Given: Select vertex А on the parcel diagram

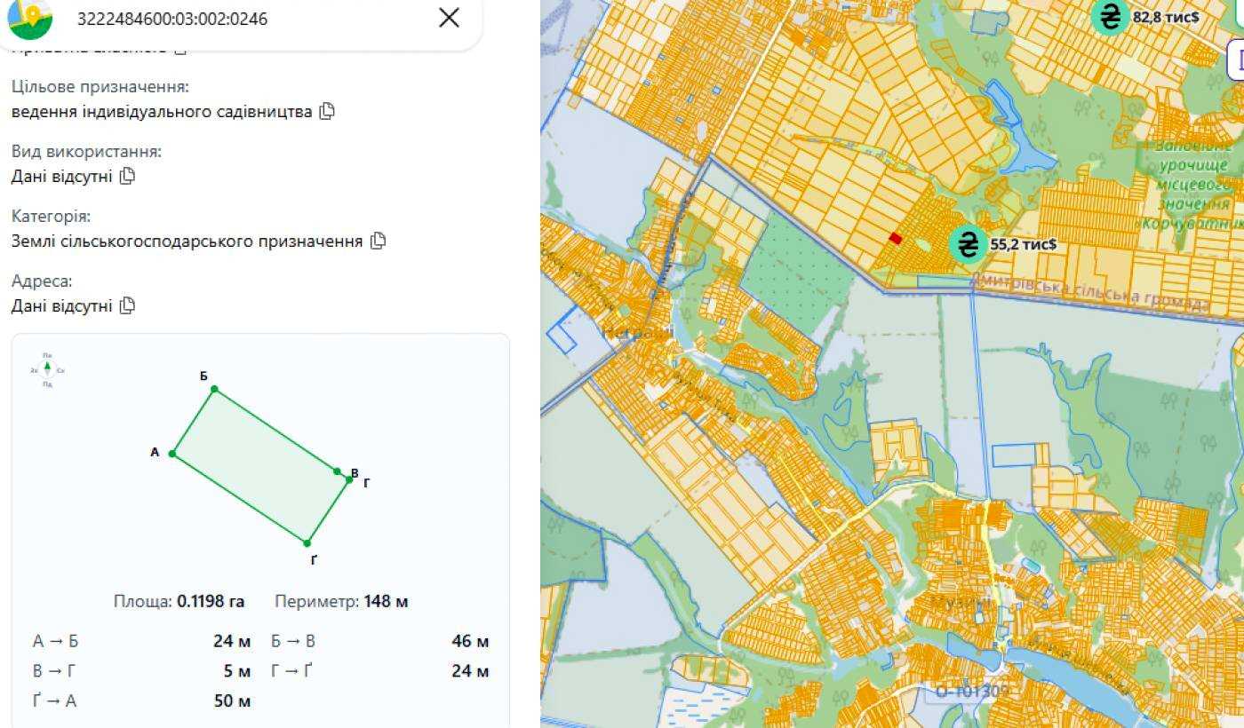Looking at the screenshot, I should click(x=172, y=454).
